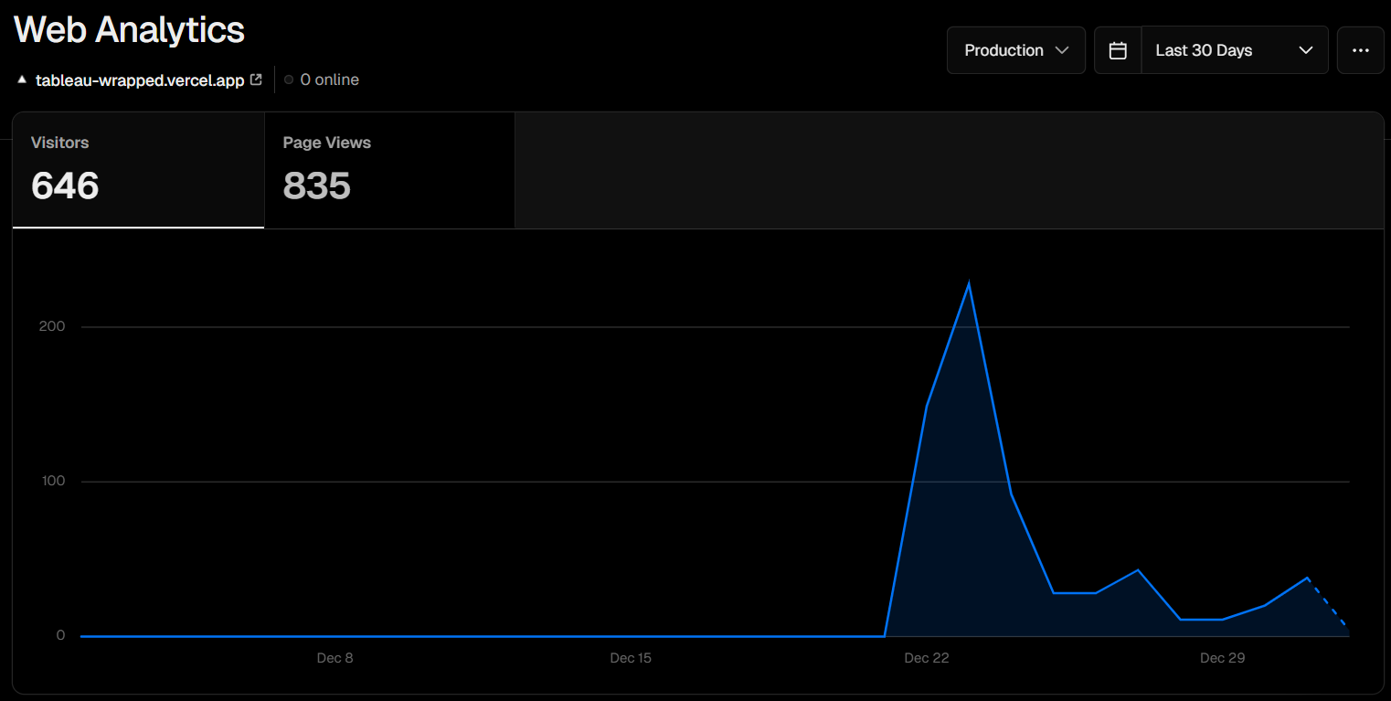This screenshot has width=1391, height=701.
Task: Click the Dec 8 label on the x-axis
Action: [334, 658]
